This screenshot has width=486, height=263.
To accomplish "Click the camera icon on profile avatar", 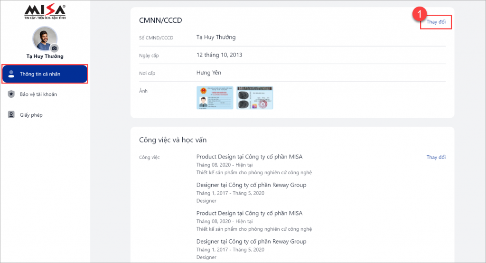I will [54, 48].
